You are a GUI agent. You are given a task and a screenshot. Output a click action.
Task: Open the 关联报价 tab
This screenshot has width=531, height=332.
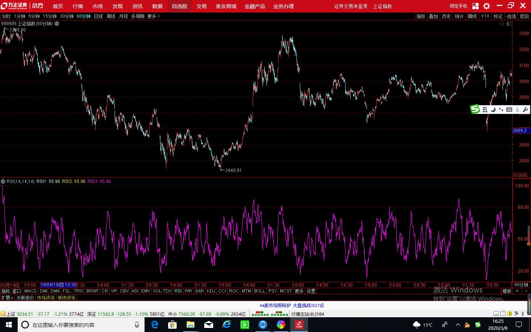click(25, 298)
